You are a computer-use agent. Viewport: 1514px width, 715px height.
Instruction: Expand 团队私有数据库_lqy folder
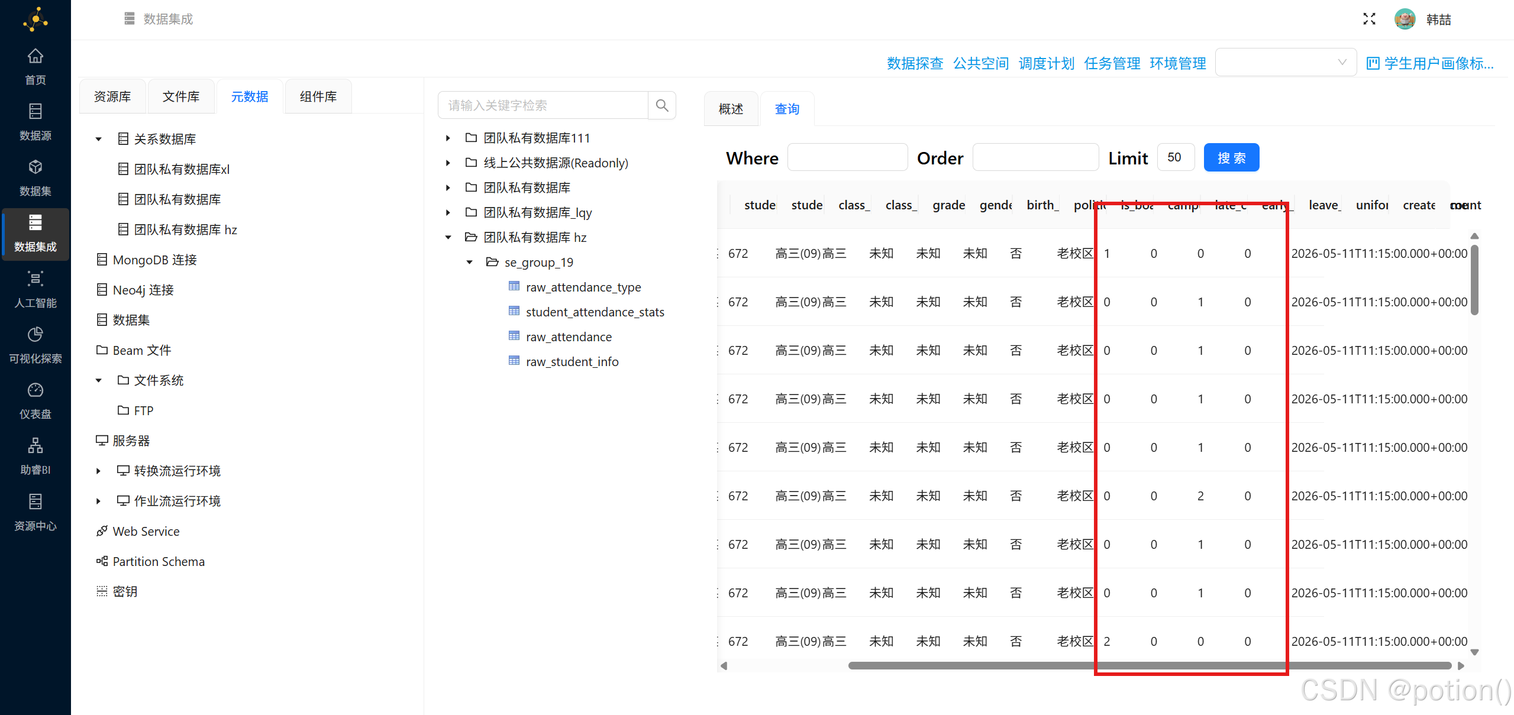[448, 212]
